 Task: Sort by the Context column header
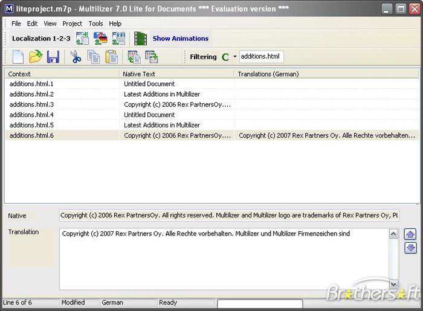click(x=62, y=74)
